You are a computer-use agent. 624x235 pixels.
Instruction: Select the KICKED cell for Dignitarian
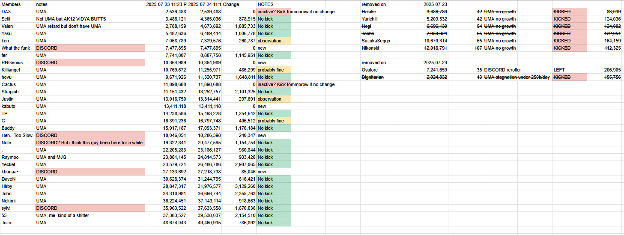tap(569, 77)
